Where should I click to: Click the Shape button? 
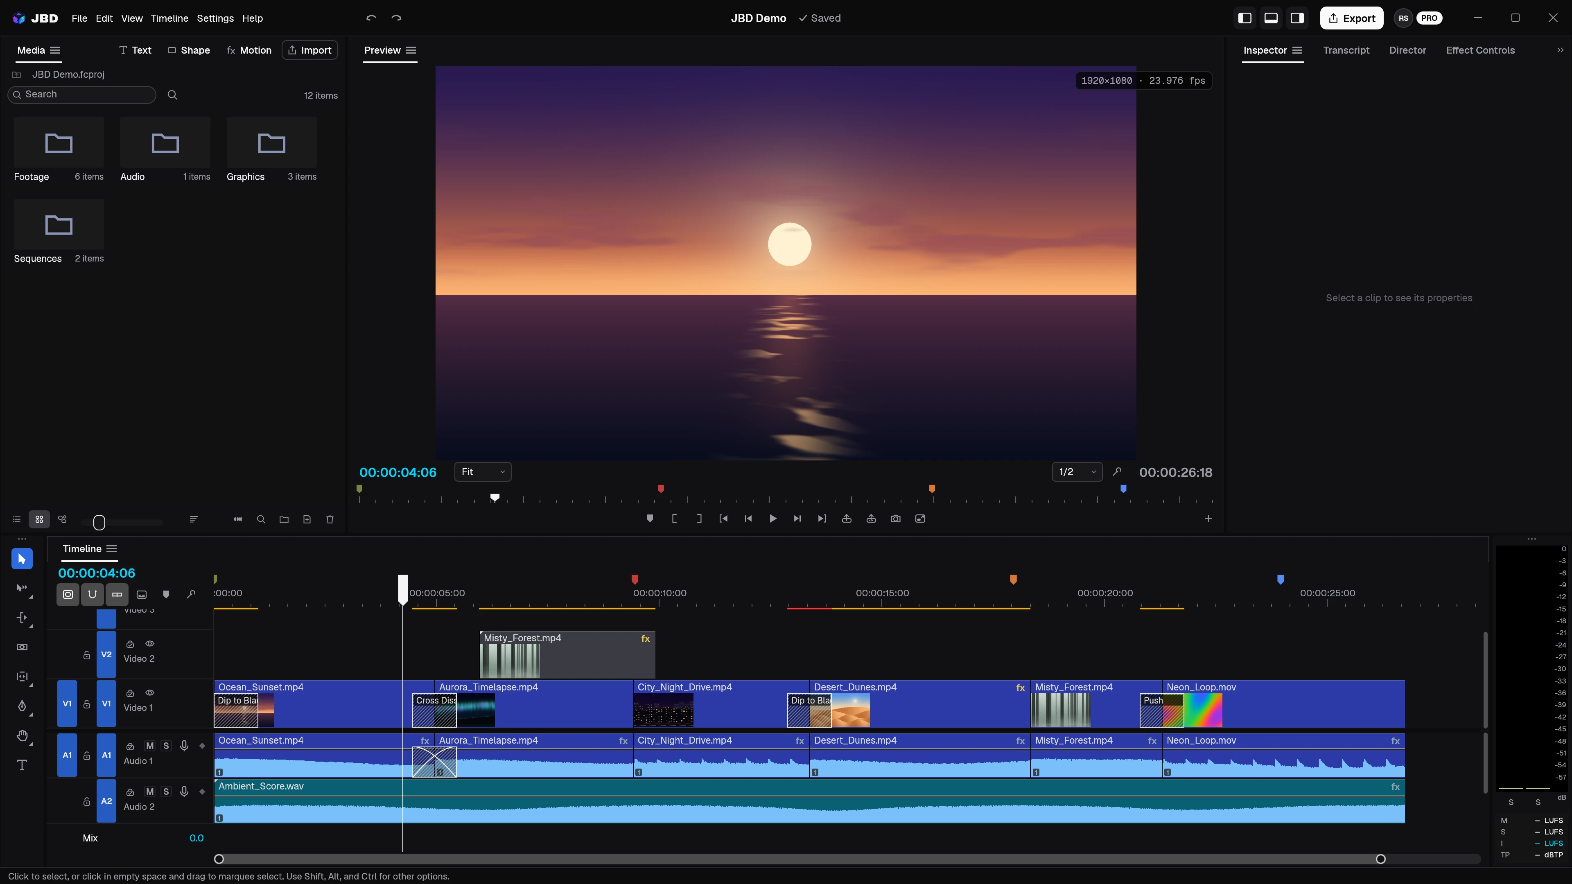pyautogui.click(x=189, y=50)
